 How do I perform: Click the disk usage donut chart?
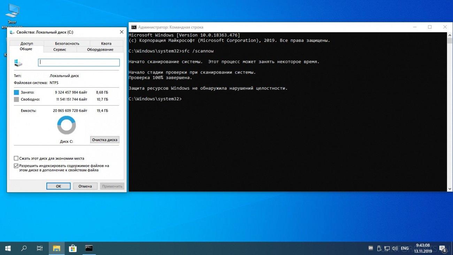(67, 125)
